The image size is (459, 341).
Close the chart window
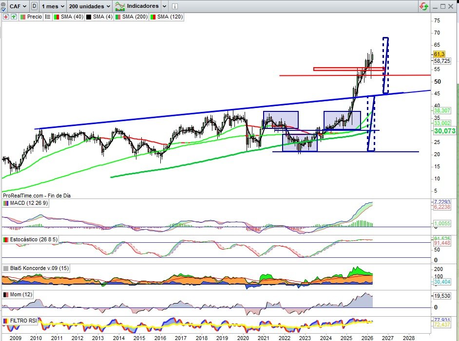click(451, 6)
